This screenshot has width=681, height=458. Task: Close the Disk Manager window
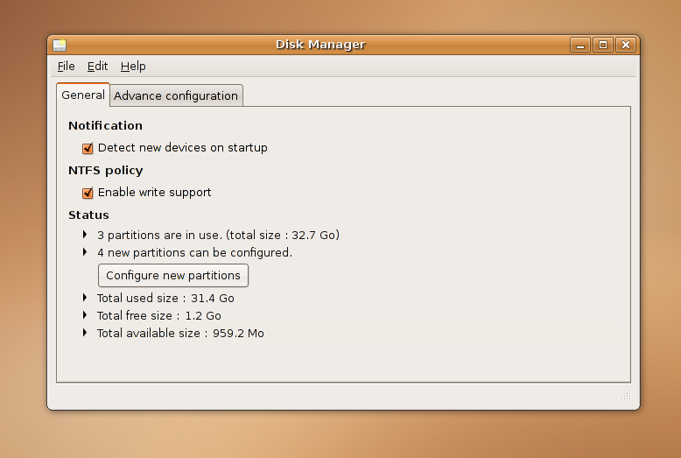click(625, 45)
